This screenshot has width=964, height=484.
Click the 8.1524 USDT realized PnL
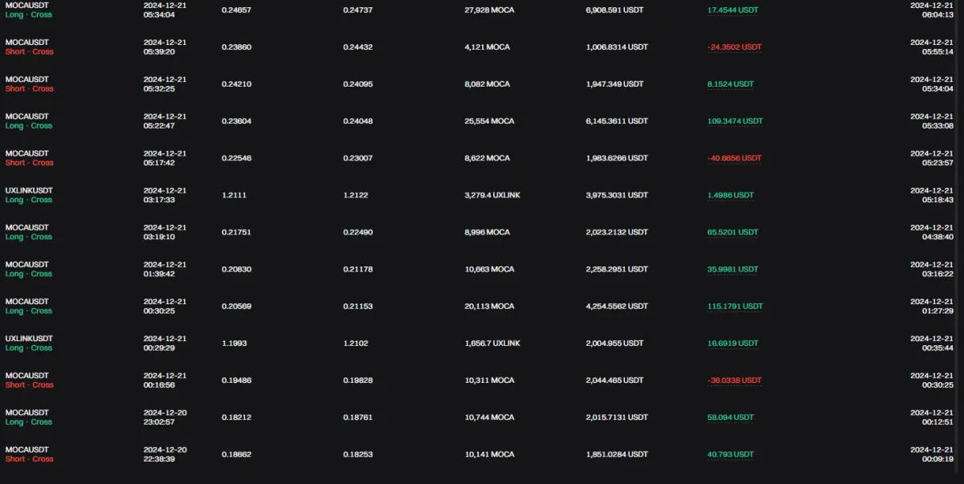730,84
